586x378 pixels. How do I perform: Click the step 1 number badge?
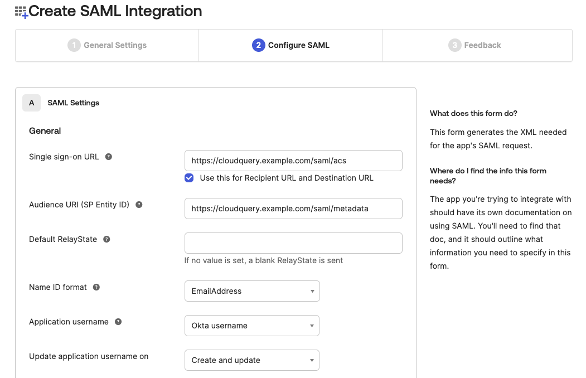click(74, 45)
